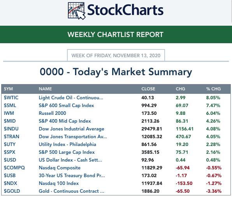Click the IWM symbol link
Screen dimensions: 232x197
[x=9, y=113]
